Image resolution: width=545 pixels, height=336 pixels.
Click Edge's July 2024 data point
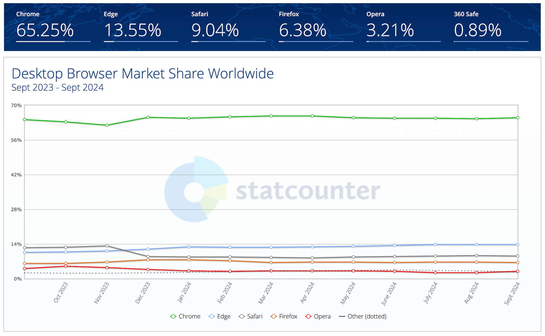coord(435,245)
